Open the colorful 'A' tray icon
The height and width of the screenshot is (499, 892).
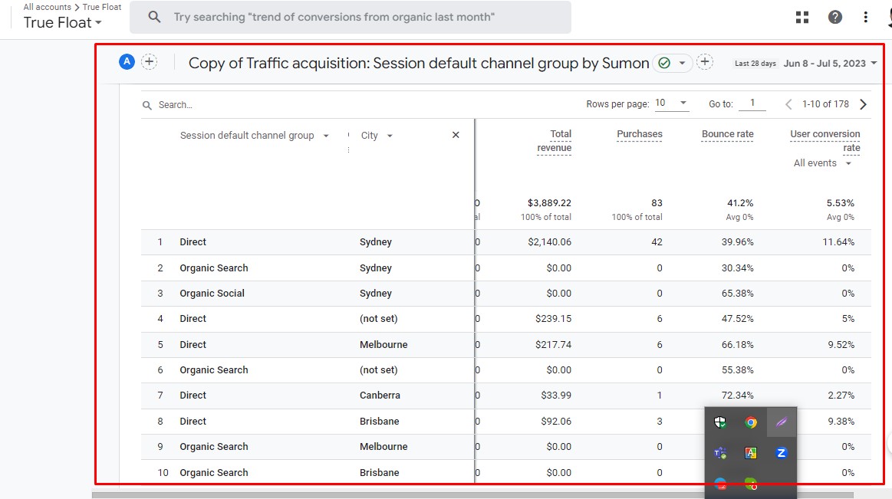[751, 453]
